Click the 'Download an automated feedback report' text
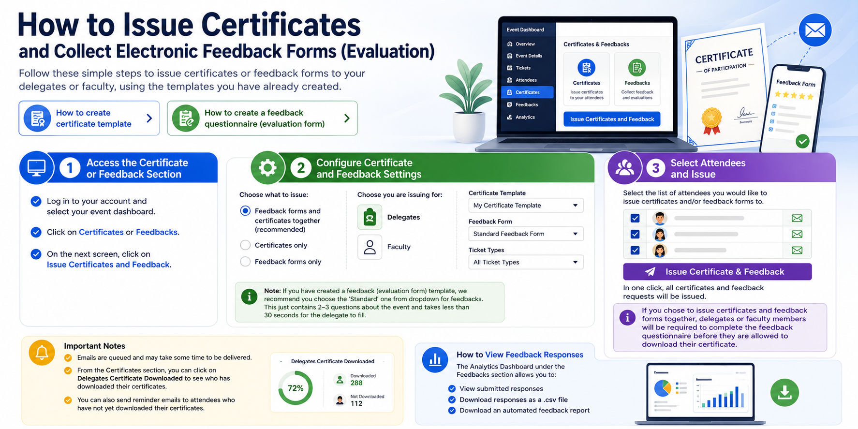This screenshot has height=429, width=858. 525,410
